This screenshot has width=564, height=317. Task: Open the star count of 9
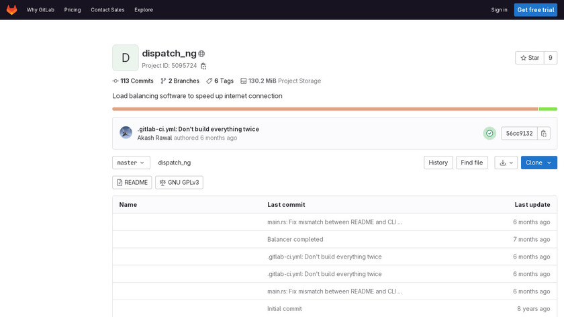click(551, 58)
